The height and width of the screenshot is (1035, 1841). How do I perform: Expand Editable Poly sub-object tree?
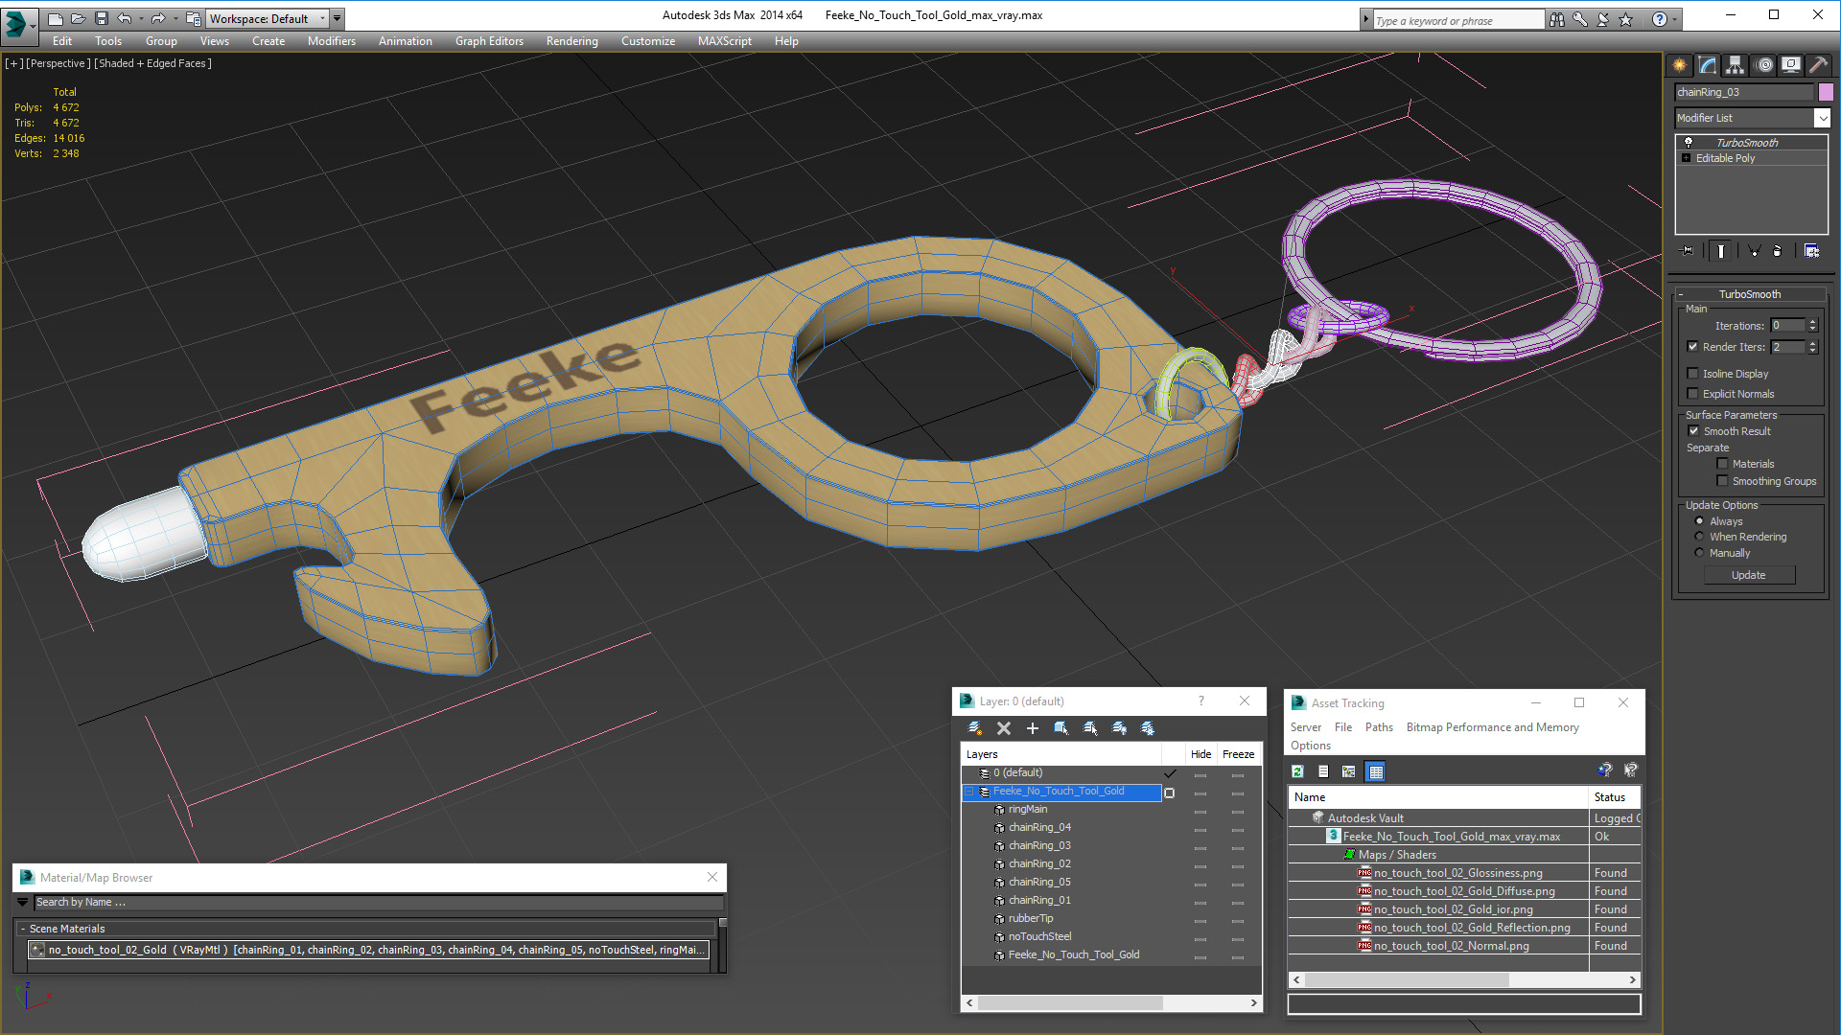(x=1687, y=158)
